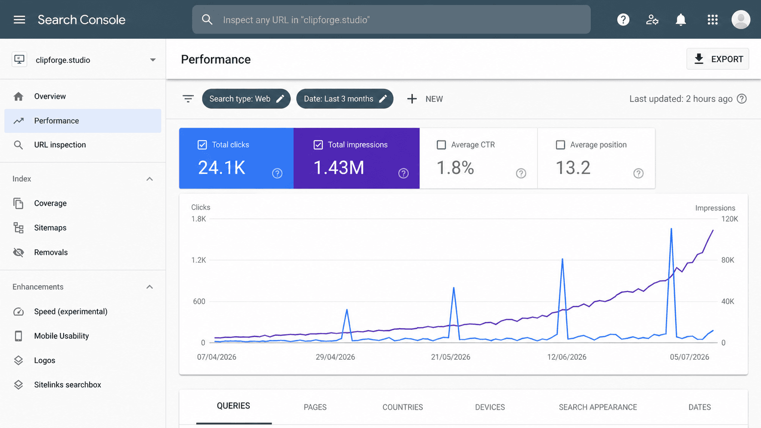
Task: Click the Removals crossed-eye icon
Action: pyautogui.click(x=19, y=252)
